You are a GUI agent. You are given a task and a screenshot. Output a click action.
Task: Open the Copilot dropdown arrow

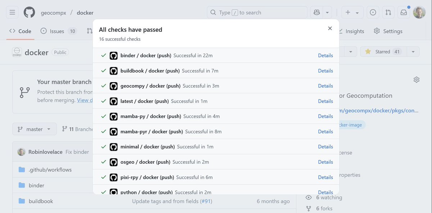[x=327, y=12]
